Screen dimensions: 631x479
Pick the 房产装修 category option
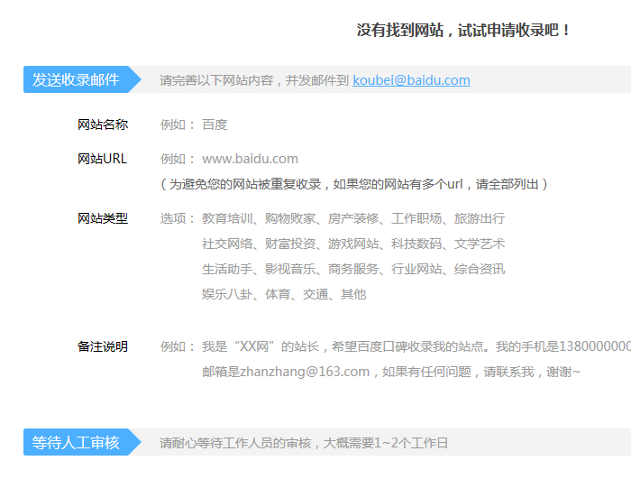point(353,218)
